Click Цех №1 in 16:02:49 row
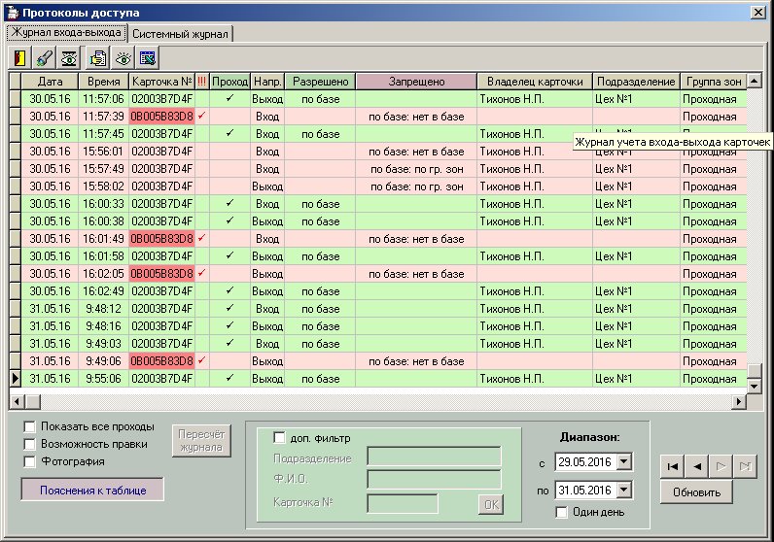 point(614,291)
